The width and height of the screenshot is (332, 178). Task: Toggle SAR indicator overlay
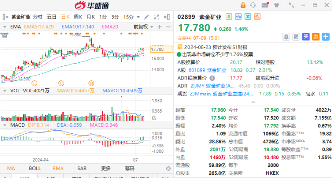(82, 168)
